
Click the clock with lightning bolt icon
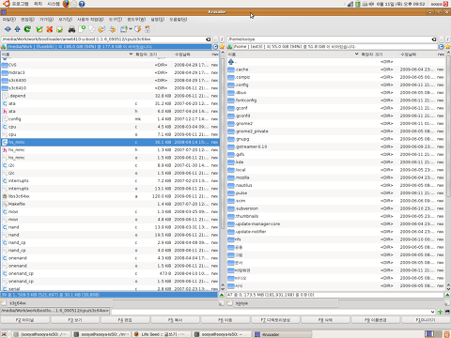click(x=138, y=29)
